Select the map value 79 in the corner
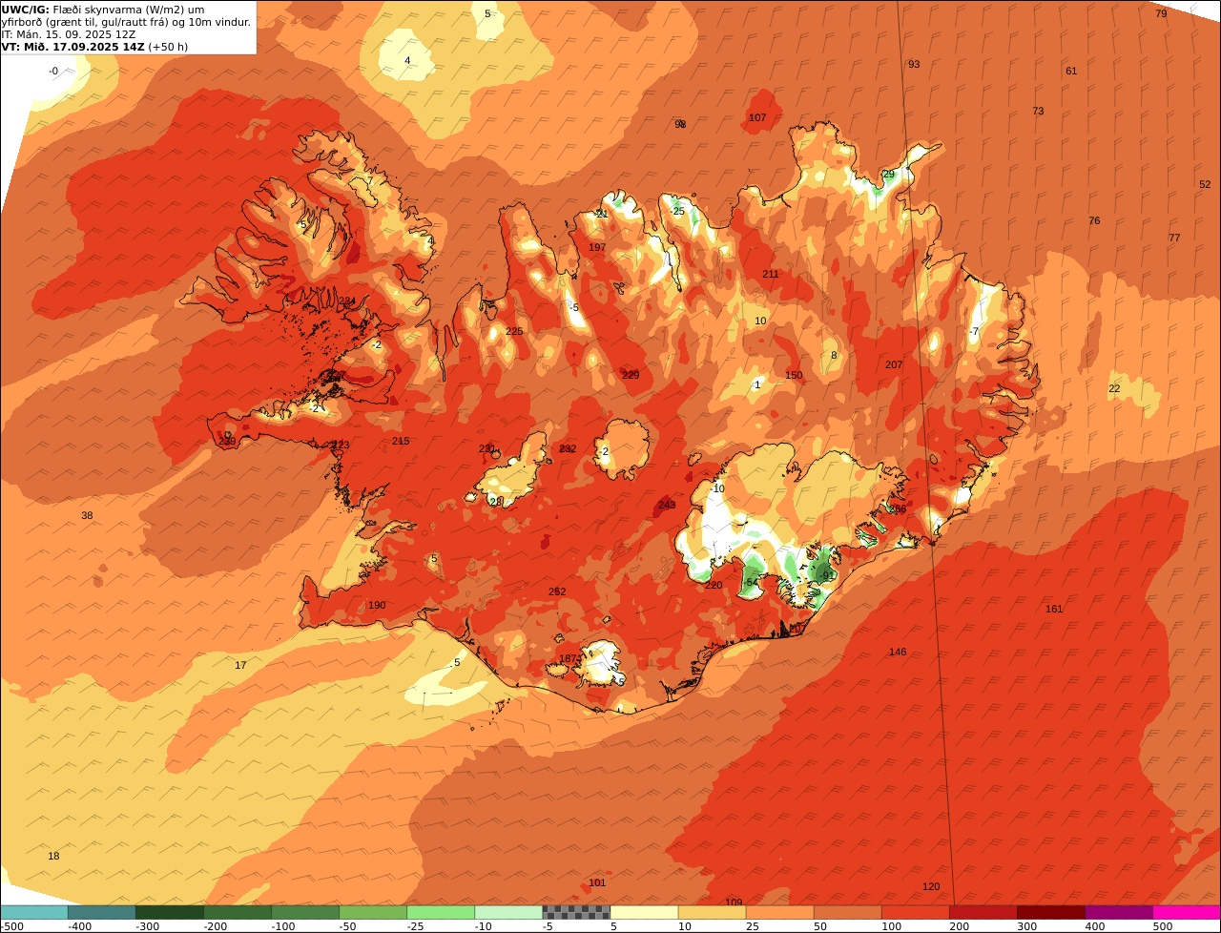Viewport: 1221px width, 933px height. [1161, 14]
